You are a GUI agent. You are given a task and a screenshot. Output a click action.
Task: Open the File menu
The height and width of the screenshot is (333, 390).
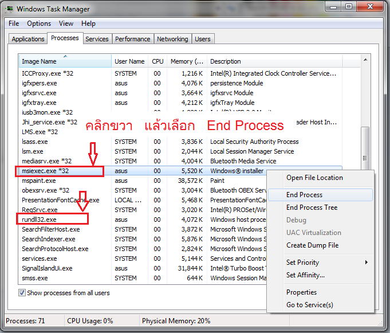coord(14,23)
